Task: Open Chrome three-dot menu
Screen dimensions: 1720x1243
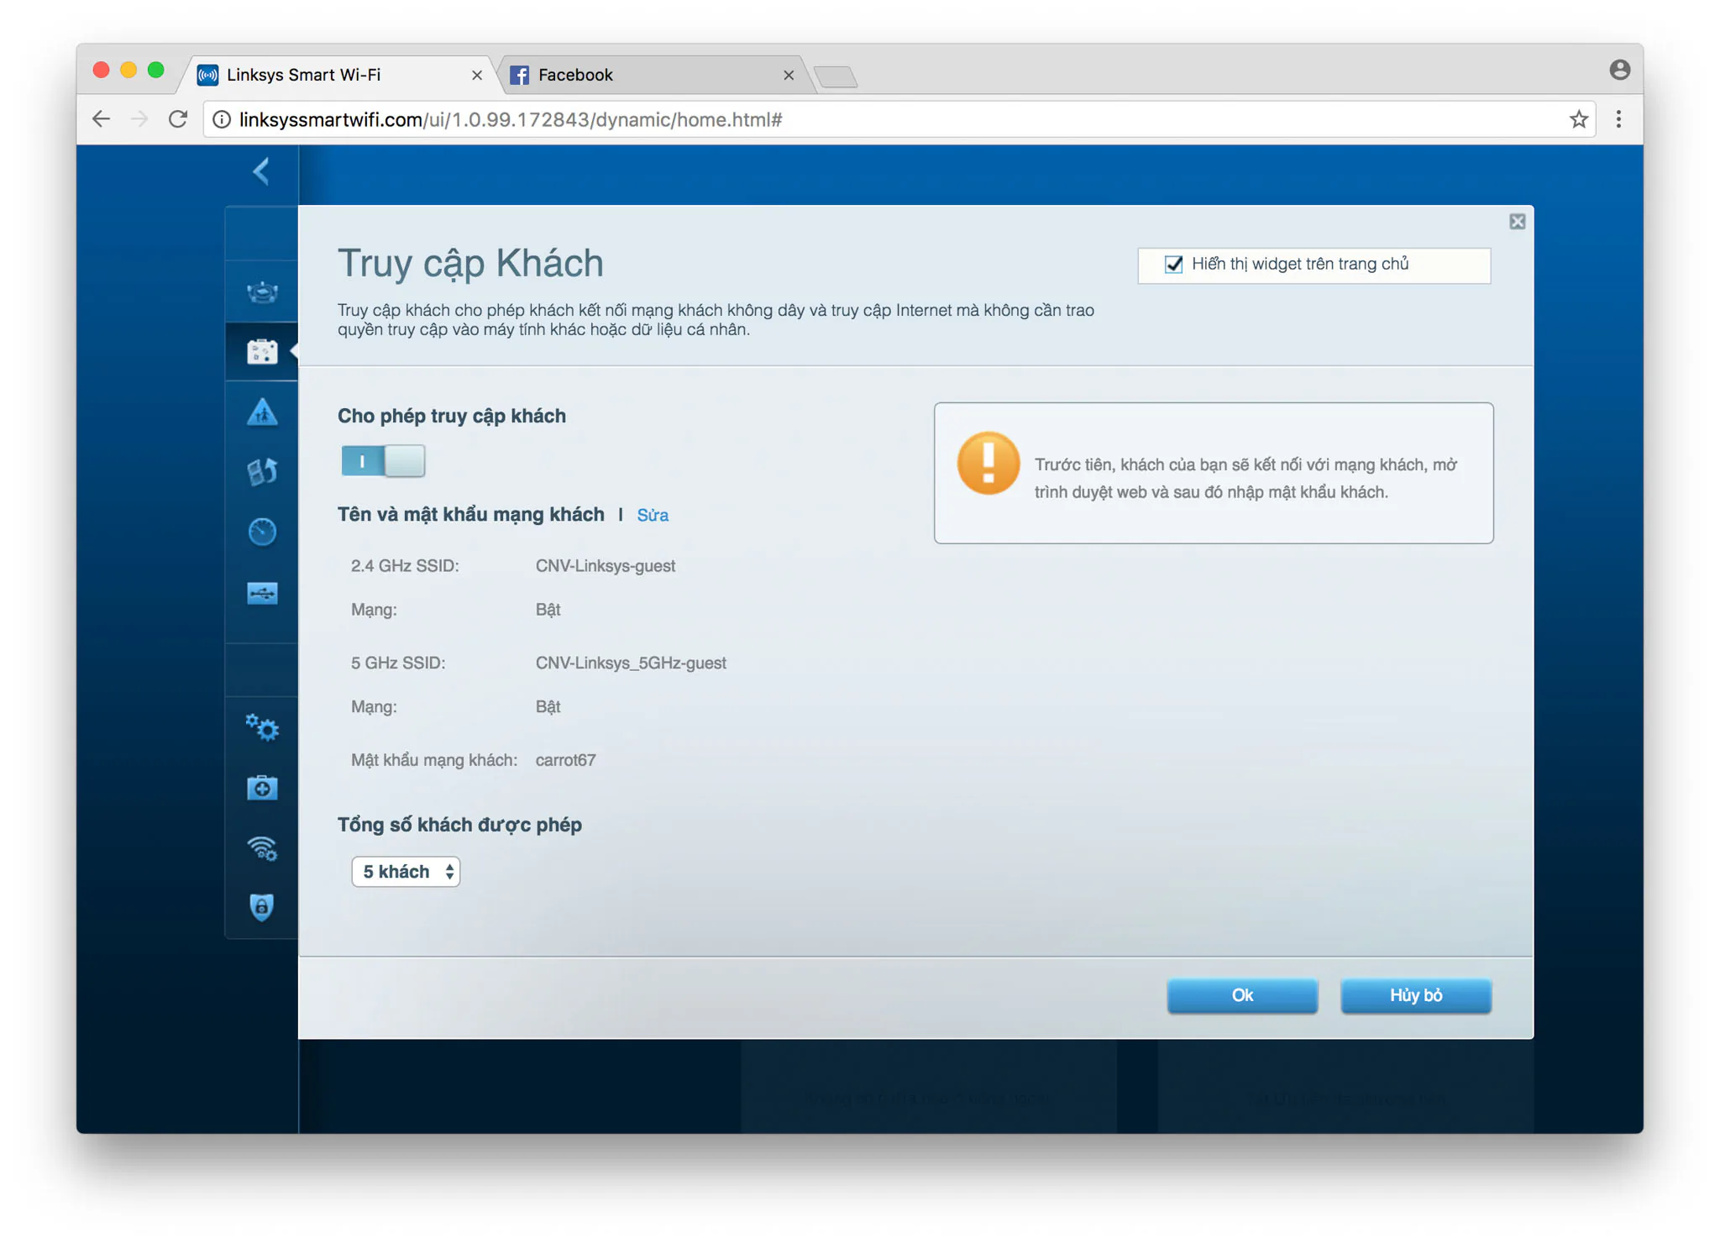Action: pos(1618,119)
